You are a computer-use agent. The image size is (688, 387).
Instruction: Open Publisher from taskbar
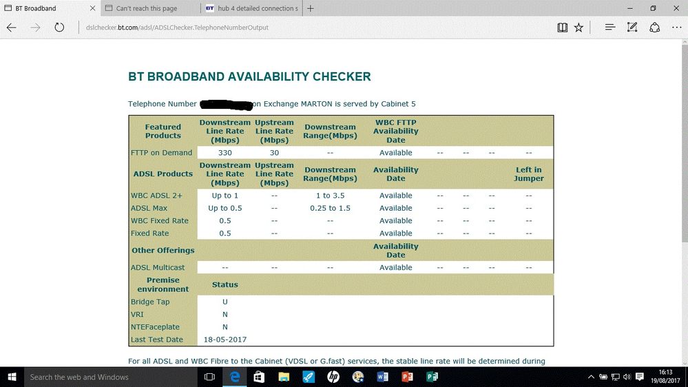tap(432, 377)
